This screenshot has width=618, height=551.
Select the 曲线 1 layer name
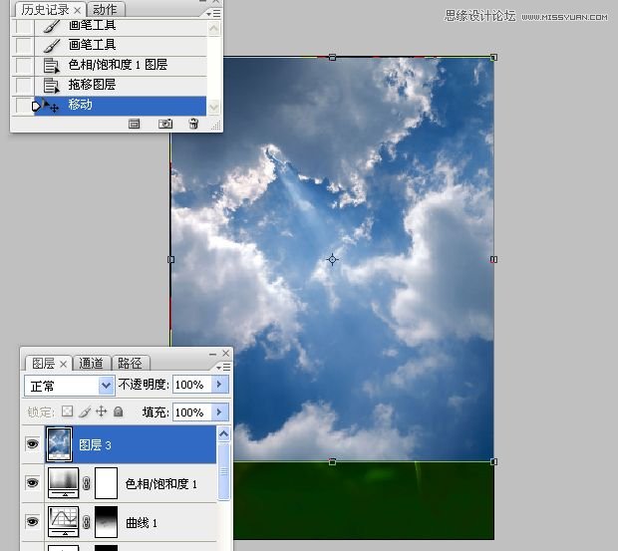point(142,523)
